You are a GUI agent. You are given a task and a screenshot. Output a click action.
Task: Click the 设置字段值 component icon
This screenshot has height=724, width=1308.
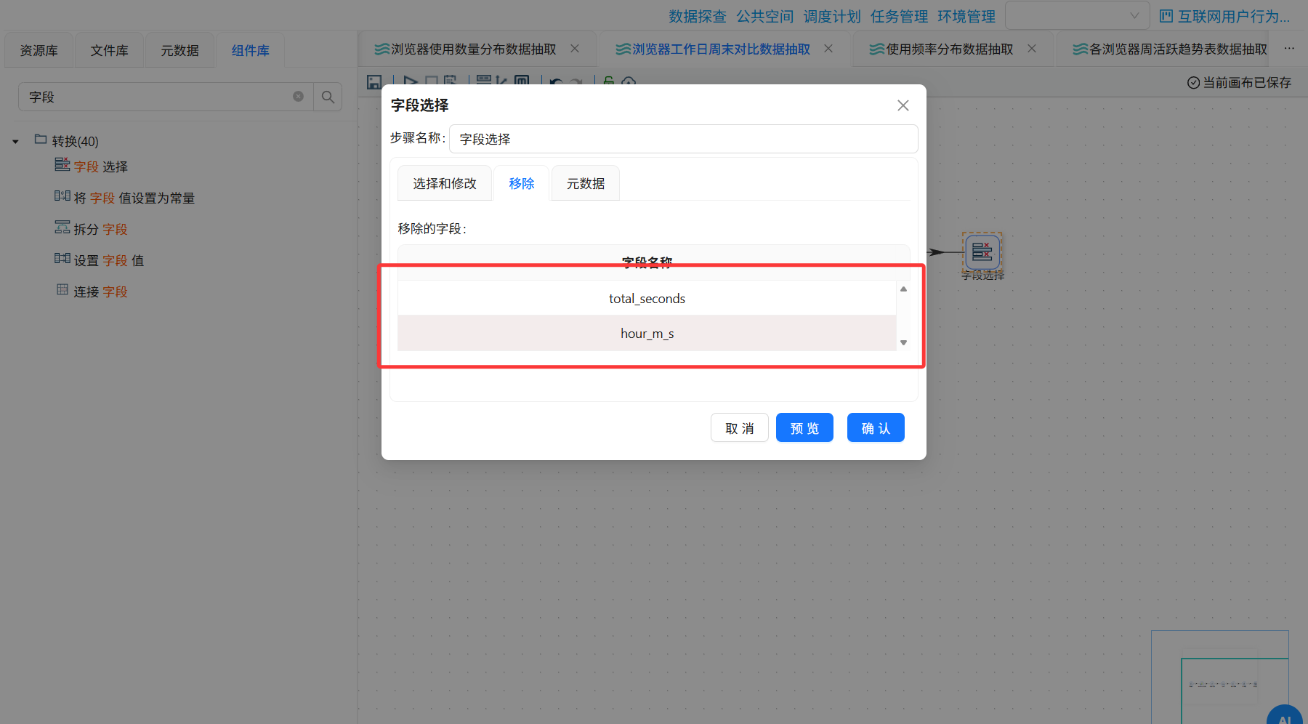(x=62, y=259)
